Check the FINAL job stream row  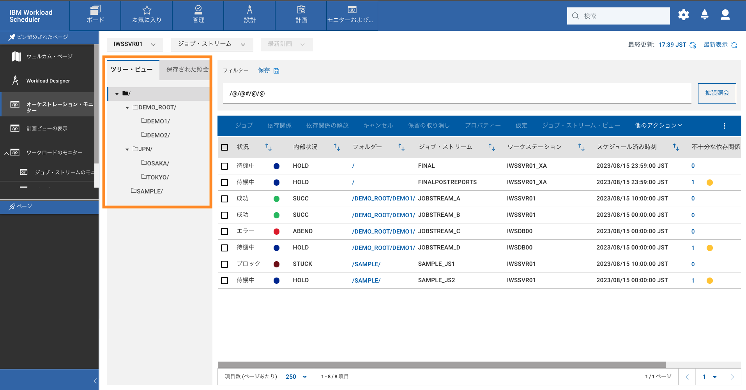(225, 166)
